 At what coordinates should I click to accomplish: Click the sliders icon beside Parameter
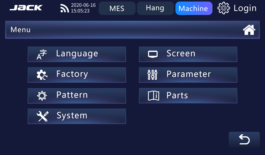pyautogui.click(x=152, y=75)
